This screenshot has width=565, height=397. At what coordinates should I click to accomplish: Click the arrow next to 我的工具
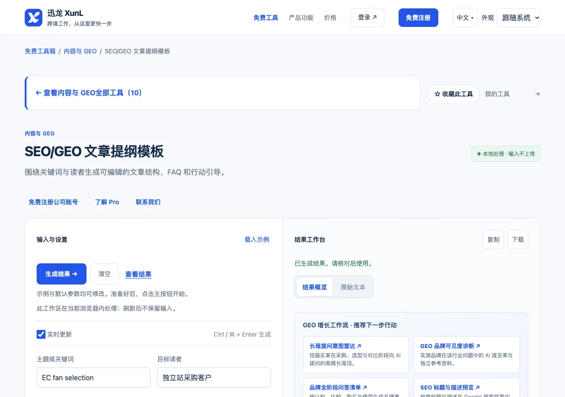[537, 94]
